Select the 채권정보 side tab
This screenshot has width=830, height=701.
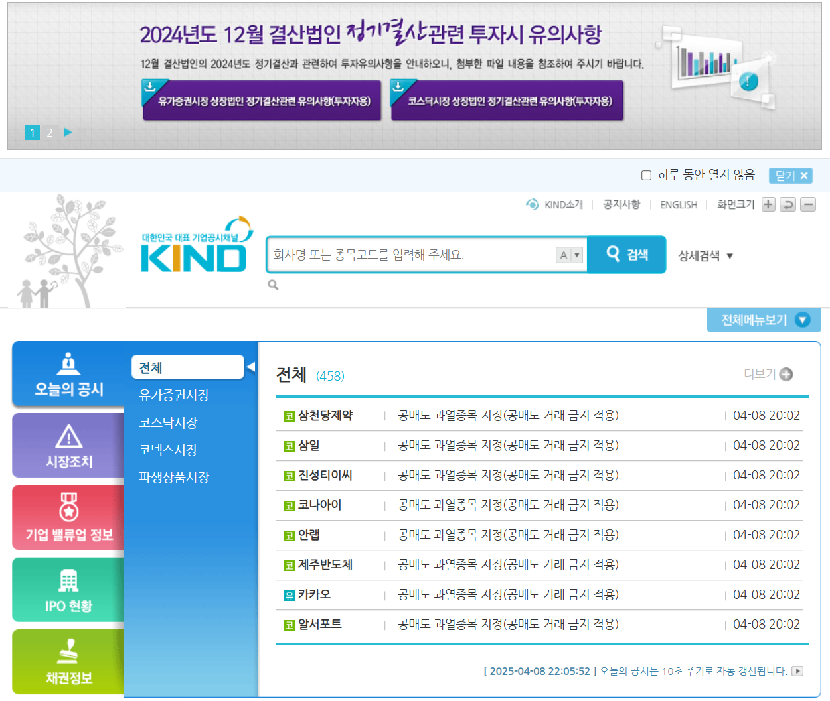pyautogui.click(x=68, y=662)
